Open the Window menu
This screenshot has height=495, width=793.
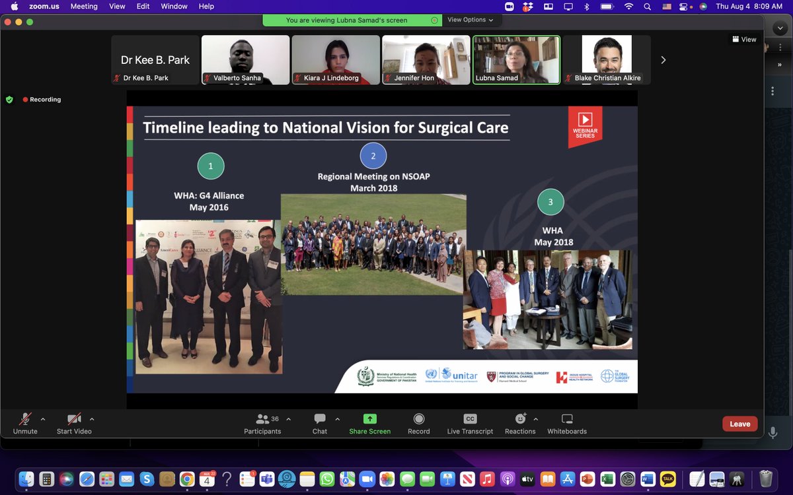click(174, 6)
